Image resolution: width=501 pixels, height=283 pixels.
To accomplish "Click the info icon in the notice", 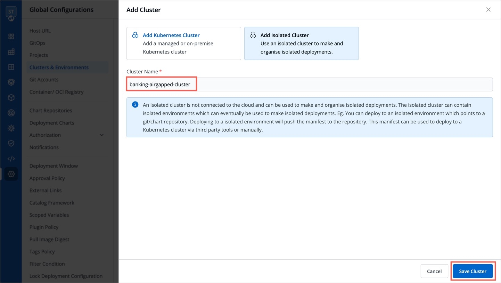I will [x=135, y=105].
